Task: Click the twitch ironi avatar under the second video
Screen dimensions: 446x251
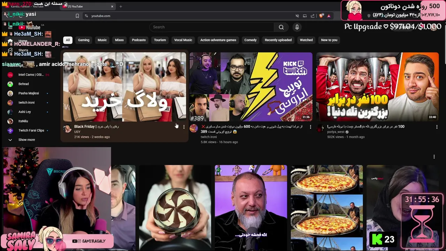Action: click(x=194, y=128)
